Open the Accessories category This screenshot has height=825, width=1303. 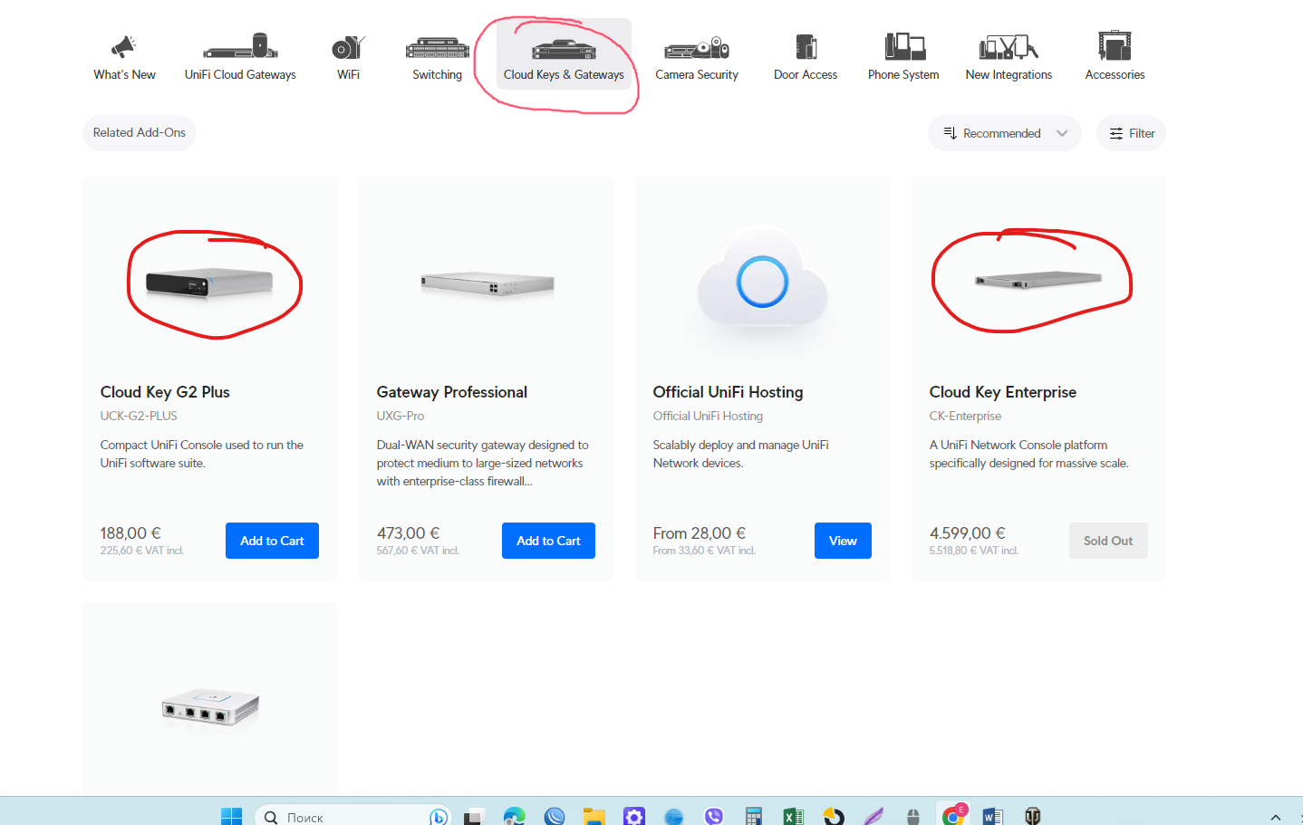pos(1115,56)
